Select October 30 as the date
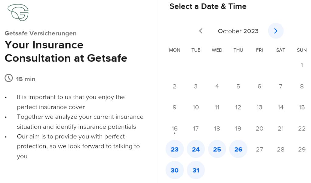 (174, 170)
